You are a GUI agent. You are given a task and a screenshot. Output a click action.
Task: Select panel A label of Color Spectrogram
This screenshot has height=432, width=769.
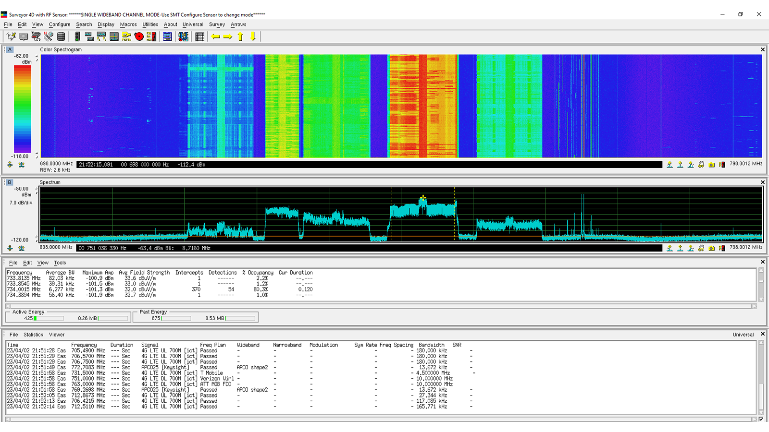click(10, 49)
